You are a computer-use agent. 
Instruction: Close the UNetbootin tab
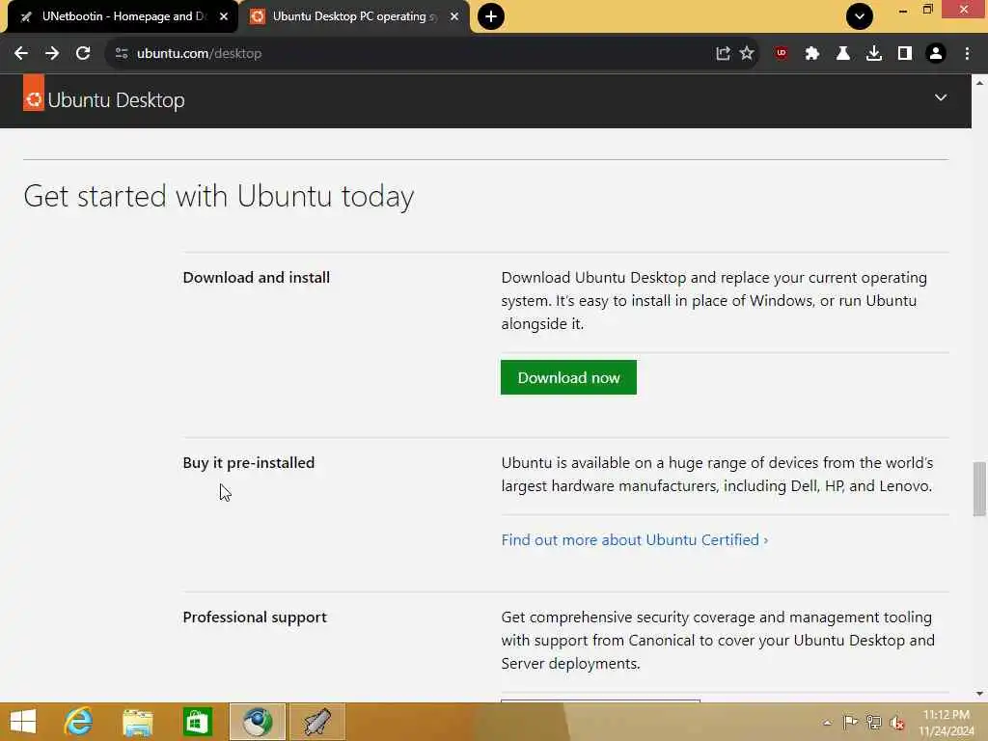coord(224,16)
